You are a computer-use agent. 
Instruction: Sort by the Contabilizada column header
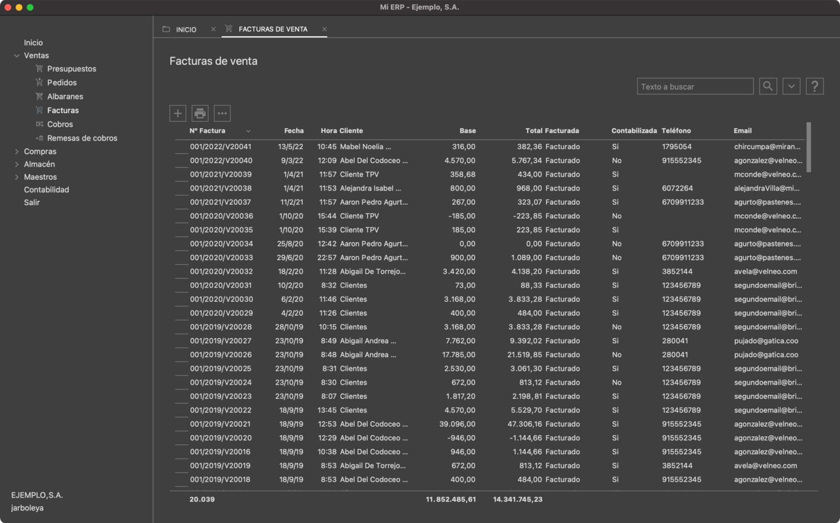[634, 131]
